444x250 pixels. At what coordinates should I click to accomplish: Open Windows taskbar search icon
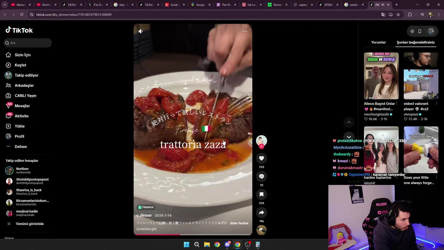pyautogui.click(x=197, y=244)
